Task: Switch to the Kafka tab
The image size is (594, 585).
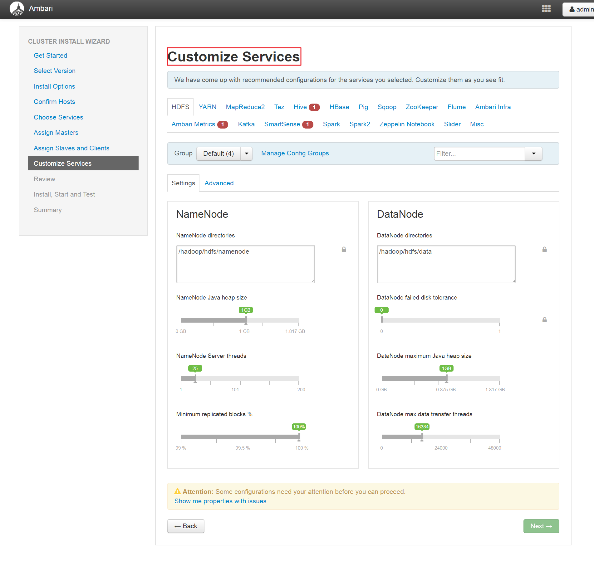Action: point(246,124)
